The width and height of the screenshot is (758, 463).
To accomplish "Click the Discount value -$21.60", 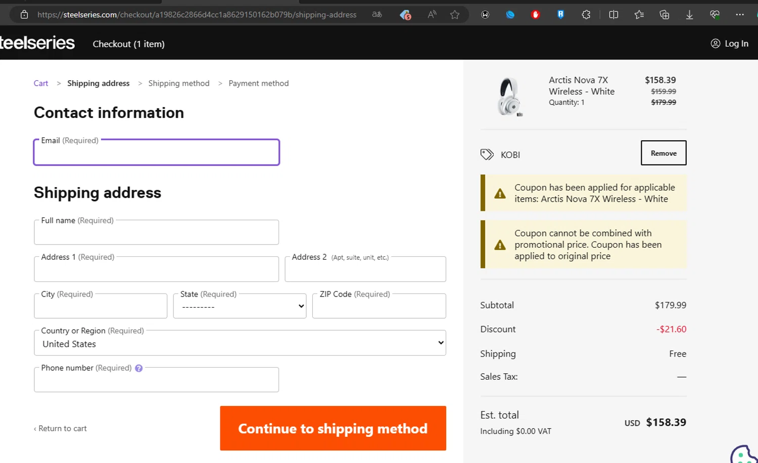I will (671, 329).
